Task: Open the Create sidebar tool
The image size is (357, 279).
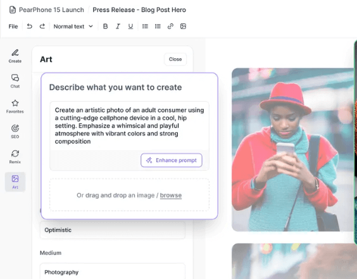Action: (15, 56)
